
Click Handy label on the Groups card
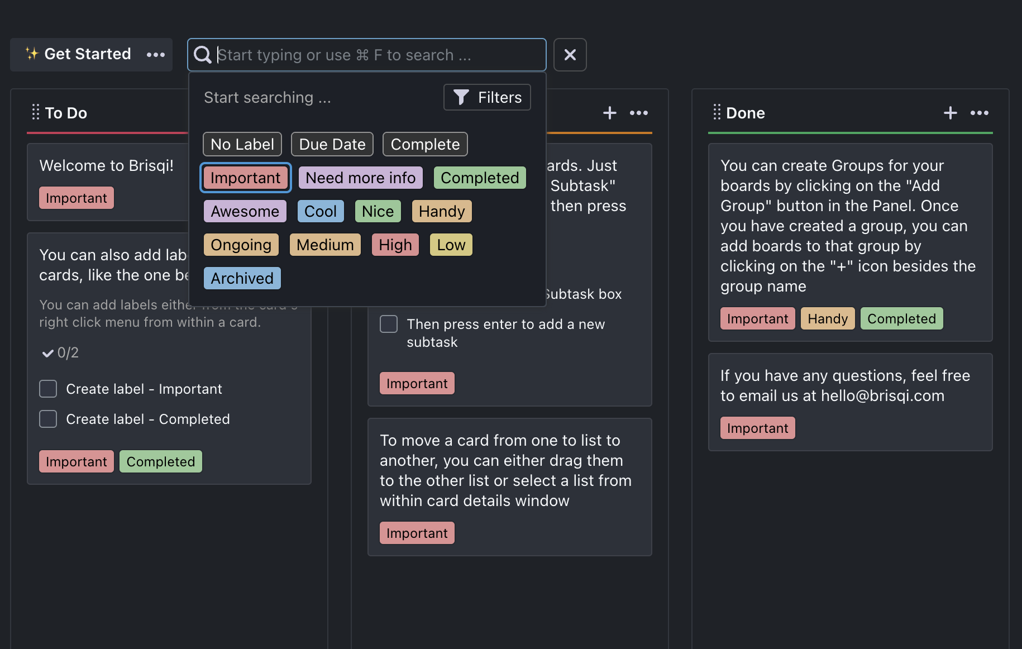point(828,318)
